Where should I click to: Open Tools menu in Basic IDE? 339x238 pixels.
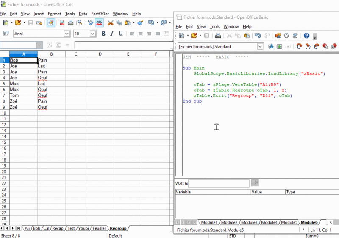click(214, 27)
